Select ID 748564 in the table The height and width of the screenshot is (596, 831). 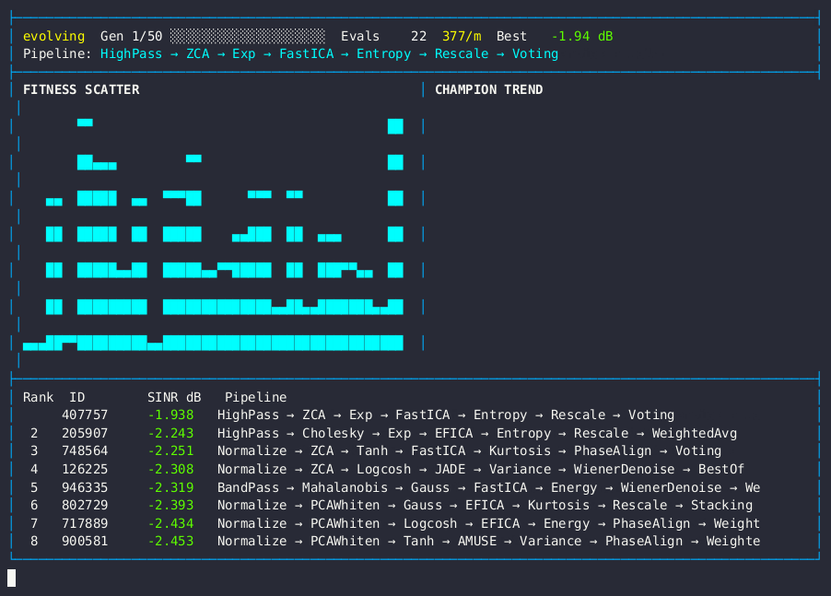85,450
